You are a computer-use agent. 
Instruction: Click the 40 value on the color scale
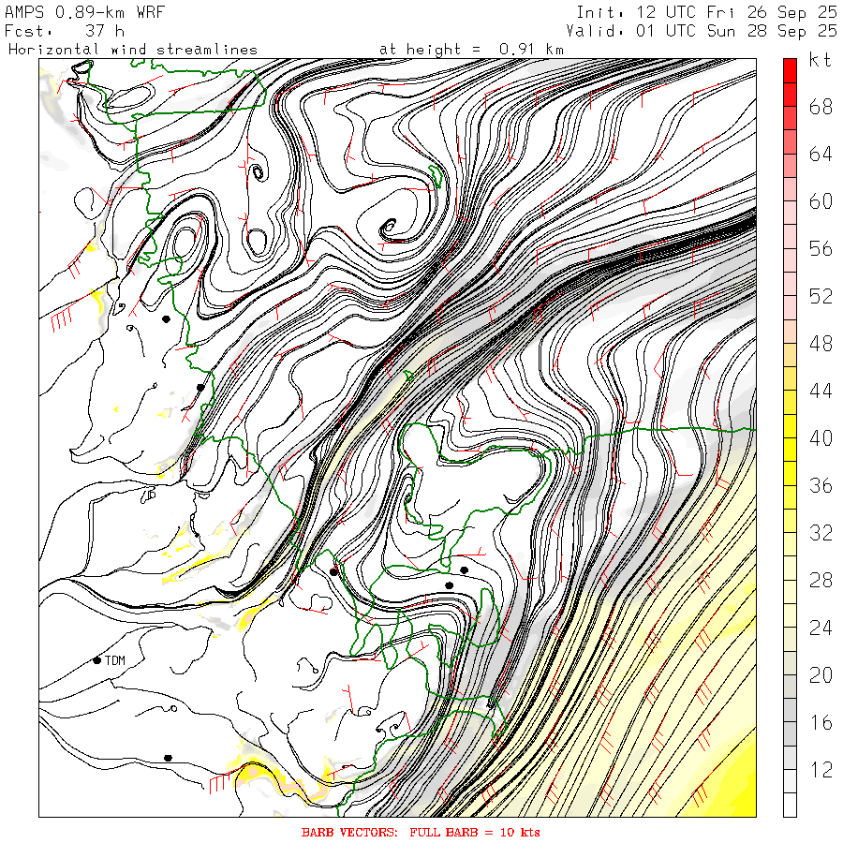click(821, 438)
